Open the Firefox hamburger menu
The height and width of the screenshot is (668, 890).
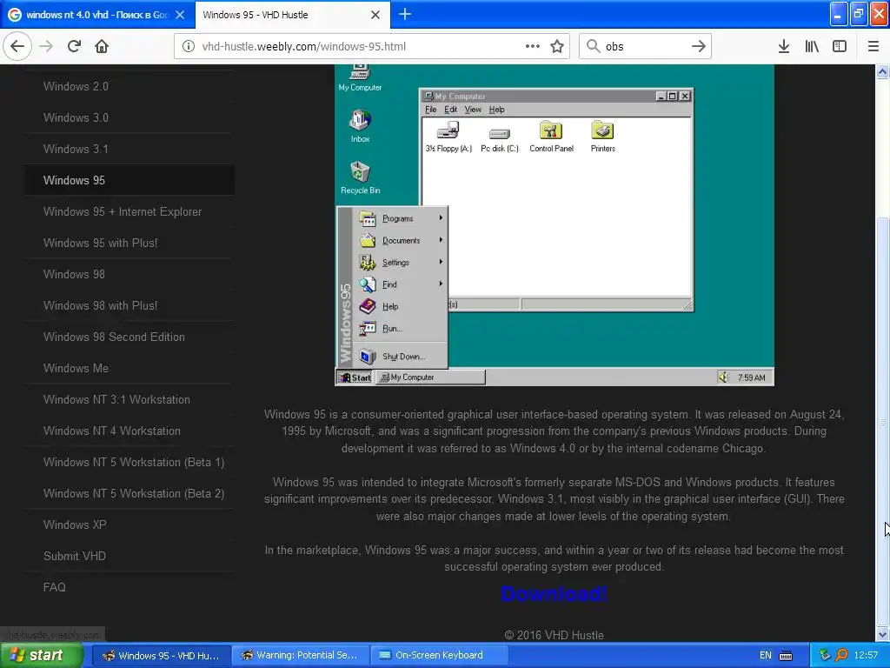[873, 46]
